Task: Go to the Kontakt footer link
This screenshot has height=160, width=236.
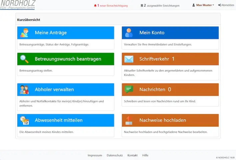Action: point(132,155)
